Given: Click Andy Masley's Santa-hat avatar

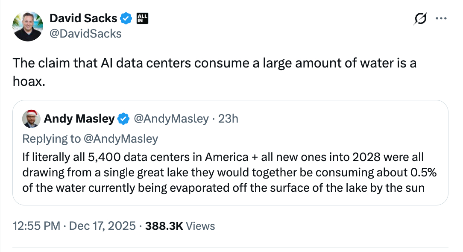Looking at the screenshot, I should coord(31,119).
